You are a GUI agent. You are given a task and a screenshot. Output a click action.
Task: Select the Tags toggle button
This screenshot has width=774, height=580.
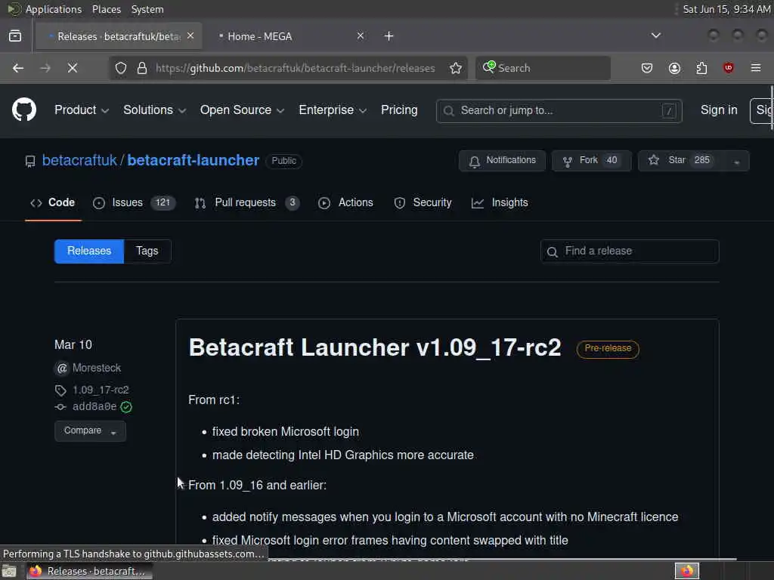coord(147,251)
